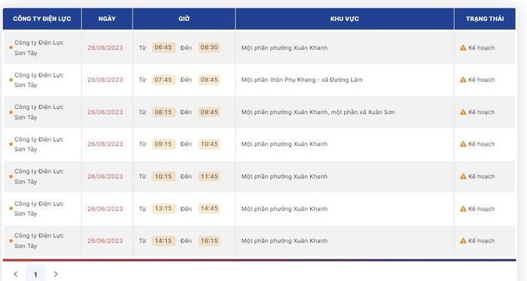Image resolution: width=527 pixels, height=281 pixels.
Task: Click warning icon in the 14:15 row
Action: pos(463,240)
